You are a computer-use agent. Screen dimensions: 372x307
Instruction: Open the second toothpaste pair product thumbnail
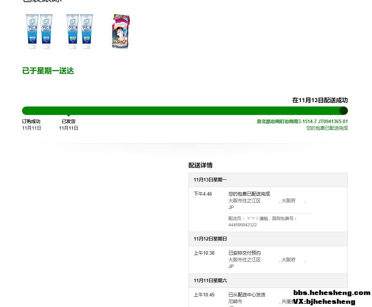[80, 31]
